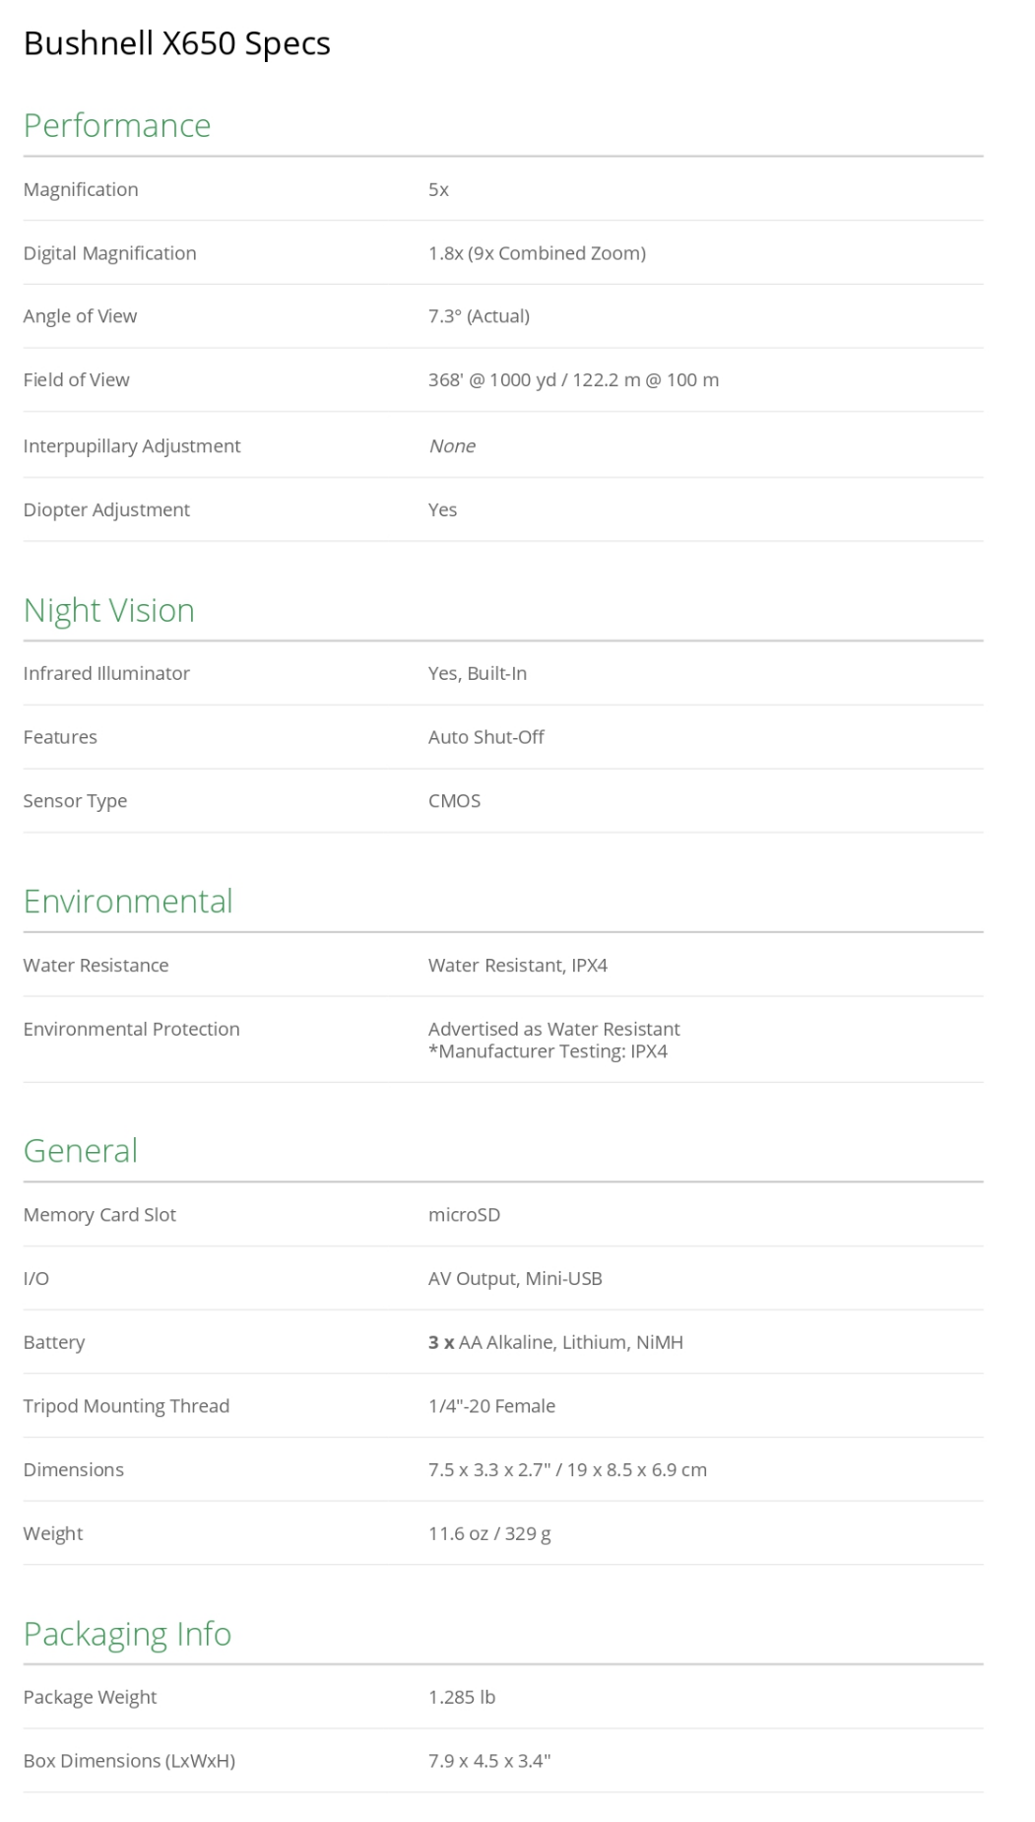Select the Packaging Info section heading
The image size is (1035, 1822).
coord(127,1633)
